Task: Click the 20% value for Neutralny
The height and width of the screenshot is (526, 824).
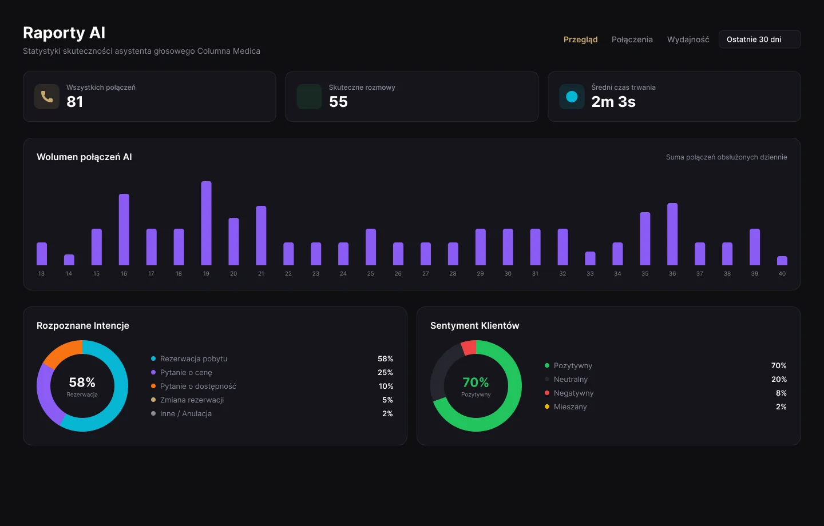Action: click(779, 379)
